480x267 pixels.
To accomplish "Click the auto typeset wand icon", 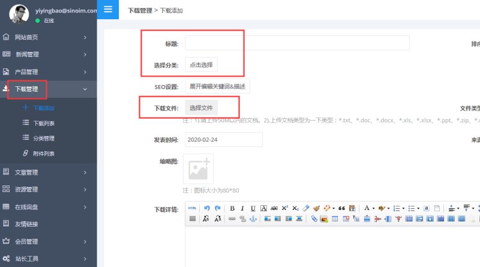I will (x=327, y=208).
